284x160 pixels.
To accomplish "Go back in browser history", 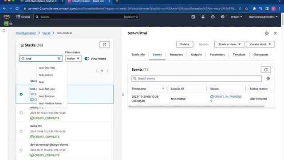I will click(4, 8).
